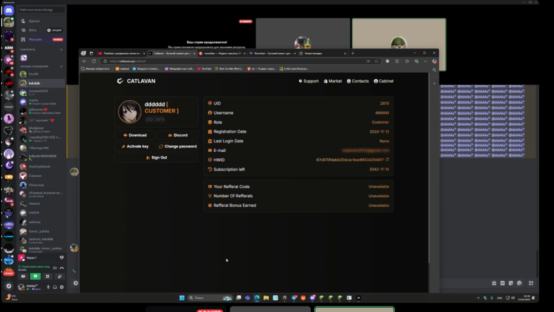Select the second video tile in the Discord call
The width and height of the screenshot is (554, 312).
point(399,44)
